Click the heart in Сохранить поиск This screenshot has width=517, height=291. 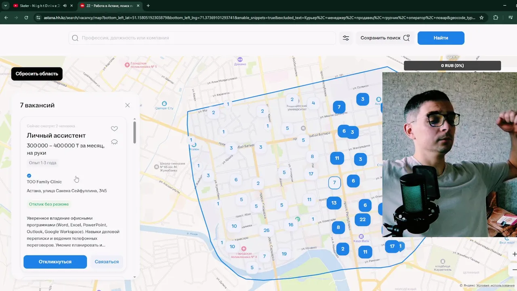click(x=406, y=38)
